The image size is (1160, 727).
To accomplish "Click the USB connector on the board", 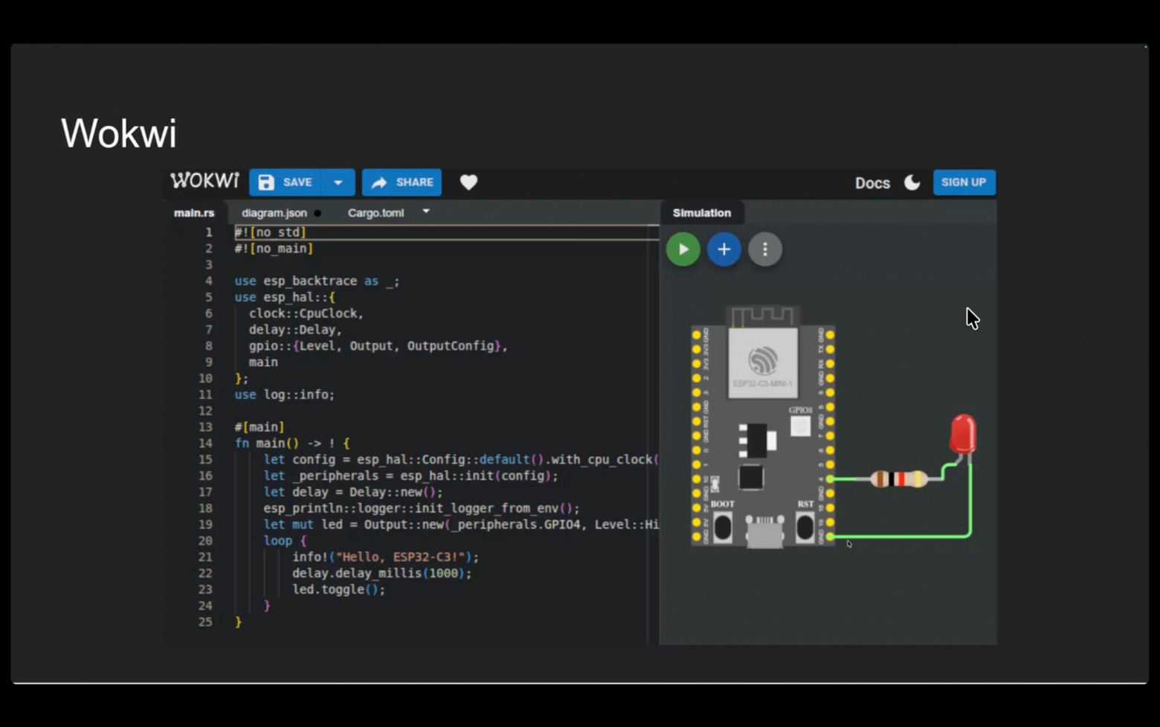I will [764, 533].
